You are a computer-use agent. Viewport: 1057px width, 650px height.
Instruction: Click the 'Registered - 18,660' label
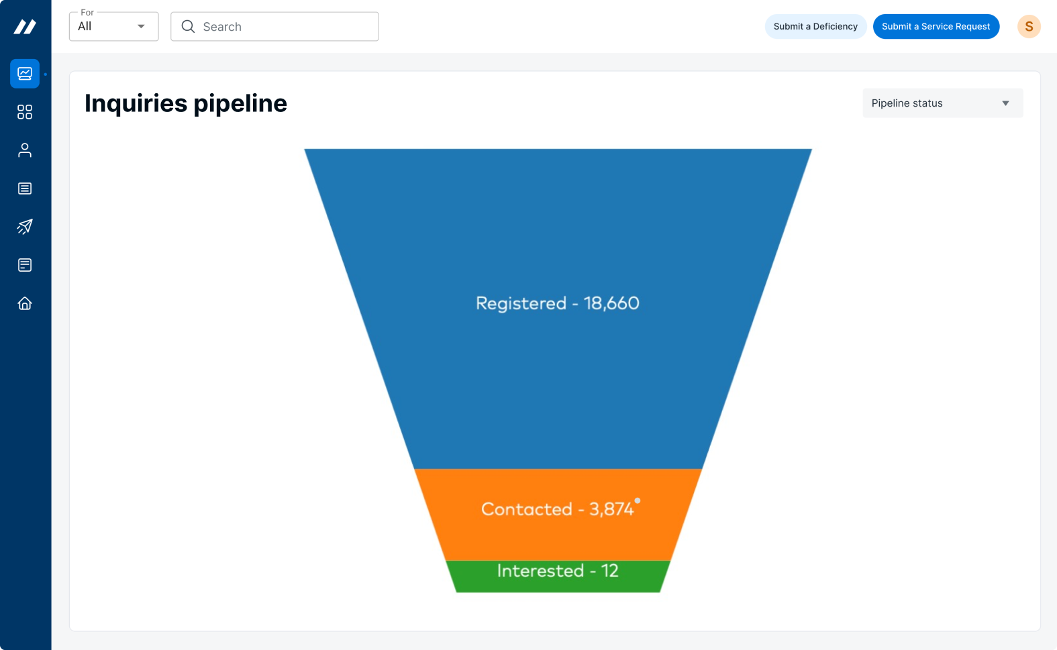pyautogui.click(x=558, y=303)
